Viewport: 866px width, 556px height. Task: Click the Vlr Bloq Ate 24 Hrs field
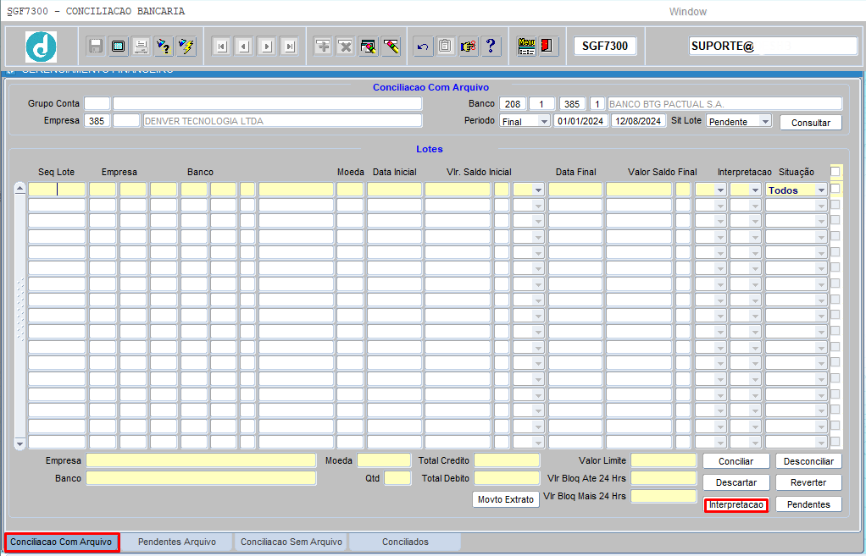click(663, 478)
